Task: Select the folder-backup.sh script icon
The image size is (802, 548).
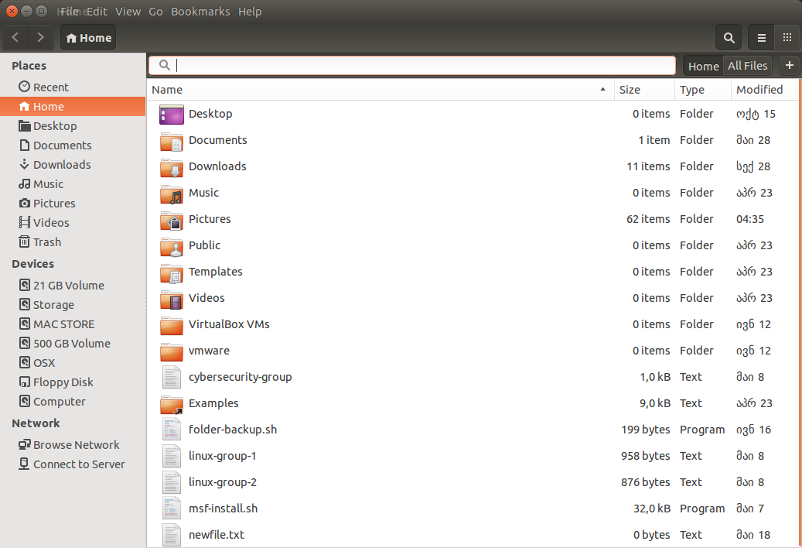Action: 172,430
